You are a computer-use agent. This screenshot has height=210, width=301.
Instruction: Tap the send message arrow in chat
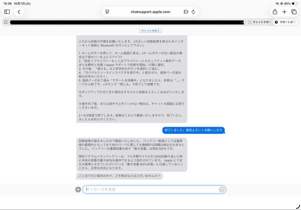(222, 189)
